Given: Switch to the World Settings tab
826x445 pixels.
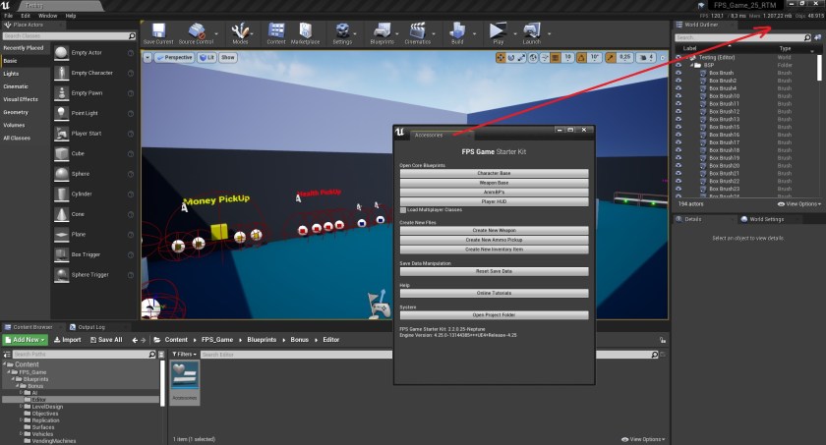Looking at the screenshot, I should [760, 219].
